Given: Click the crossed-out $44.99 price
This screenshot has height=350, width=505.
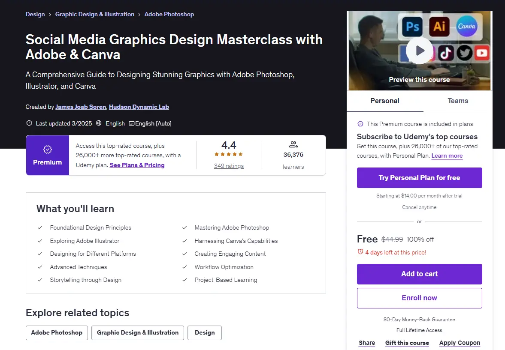Looking at the screenshot, I should click(x=392, y=239).
